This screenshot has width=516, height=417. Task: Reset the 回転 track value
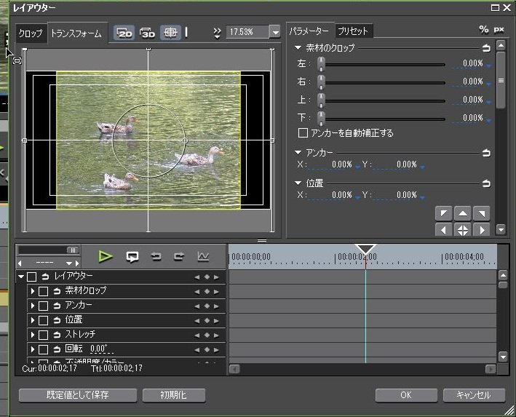click(57, 349)
